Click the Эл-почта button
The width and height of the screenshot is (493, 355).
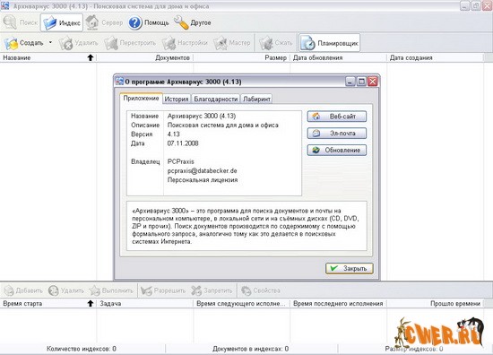coord(337,134)
